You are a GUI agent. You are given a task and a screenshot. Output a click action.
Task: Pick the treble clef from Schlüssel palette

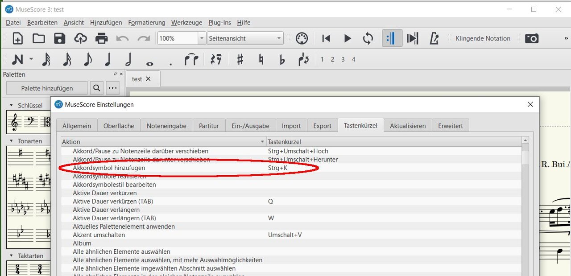[x=15, y=122]
